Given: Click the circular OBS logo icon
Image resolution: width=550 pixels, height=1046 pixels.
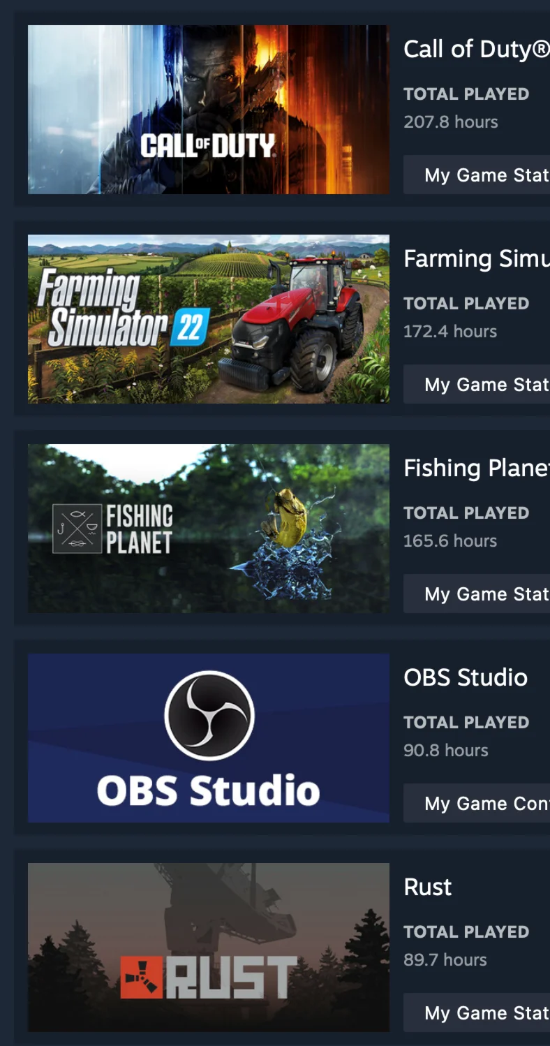Looking at the screenshot, I should click(x=209, y=715).
